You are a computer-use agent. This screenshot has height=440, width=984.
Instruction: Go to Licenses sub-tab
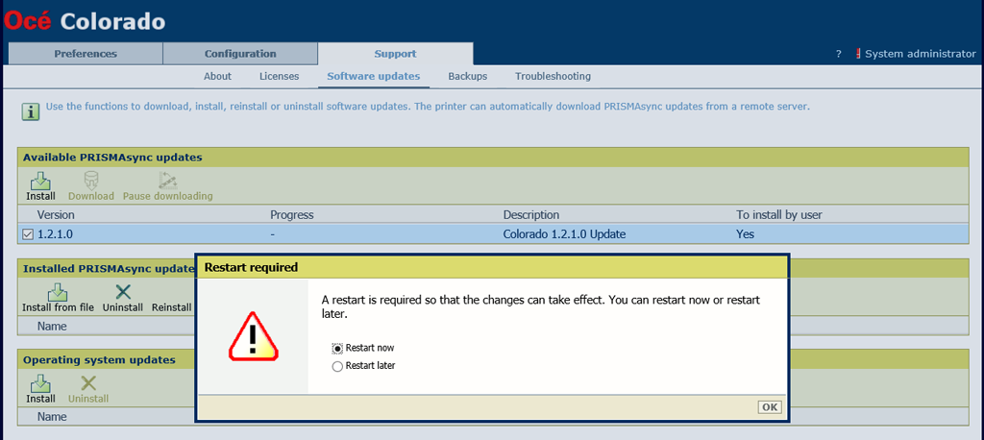(x=280, y=76)
